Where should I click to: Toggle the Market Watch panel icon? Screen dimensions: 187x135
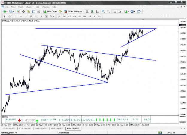pos(18,11)
